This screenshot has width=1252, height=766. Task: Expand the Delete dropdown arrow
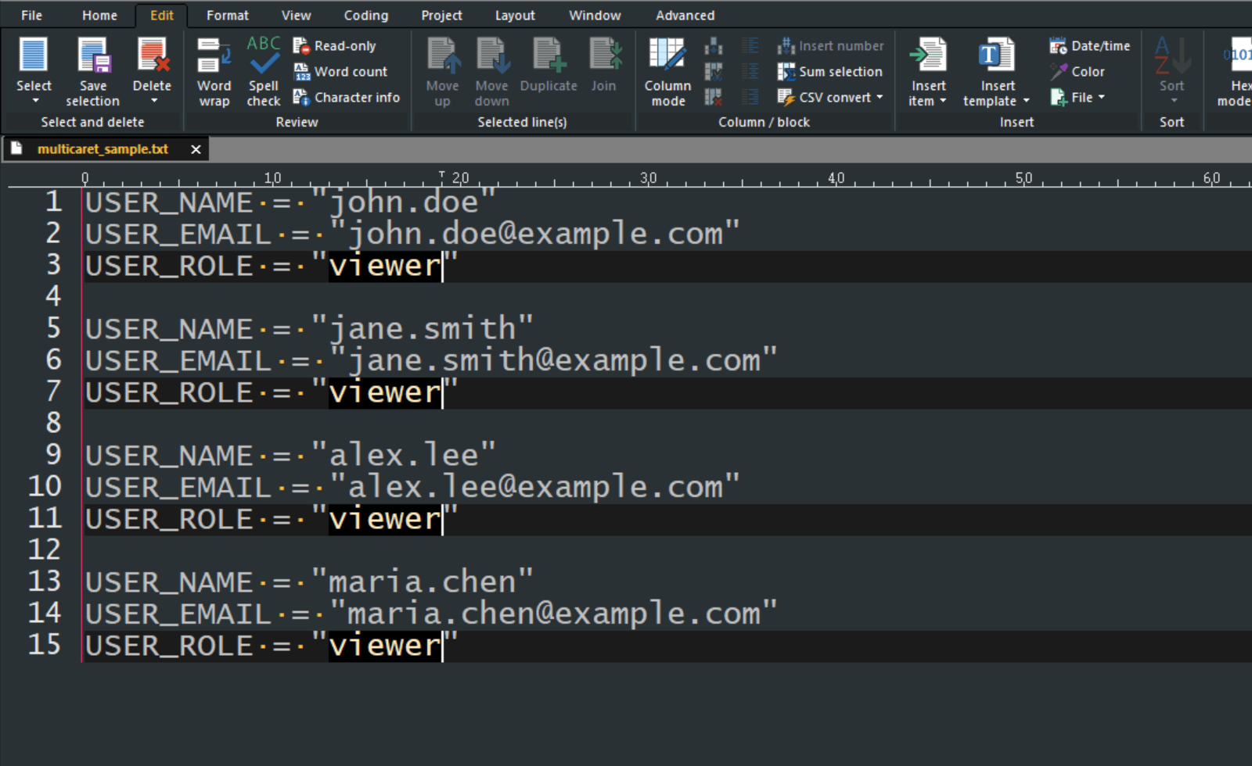pos(153,102)
